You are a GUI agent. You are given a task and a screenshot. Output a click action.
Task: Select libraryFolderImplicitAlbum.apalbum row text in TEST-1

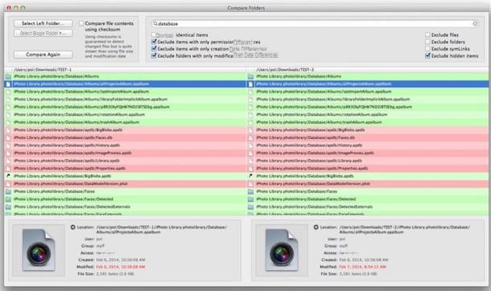[x=90, y=100]
